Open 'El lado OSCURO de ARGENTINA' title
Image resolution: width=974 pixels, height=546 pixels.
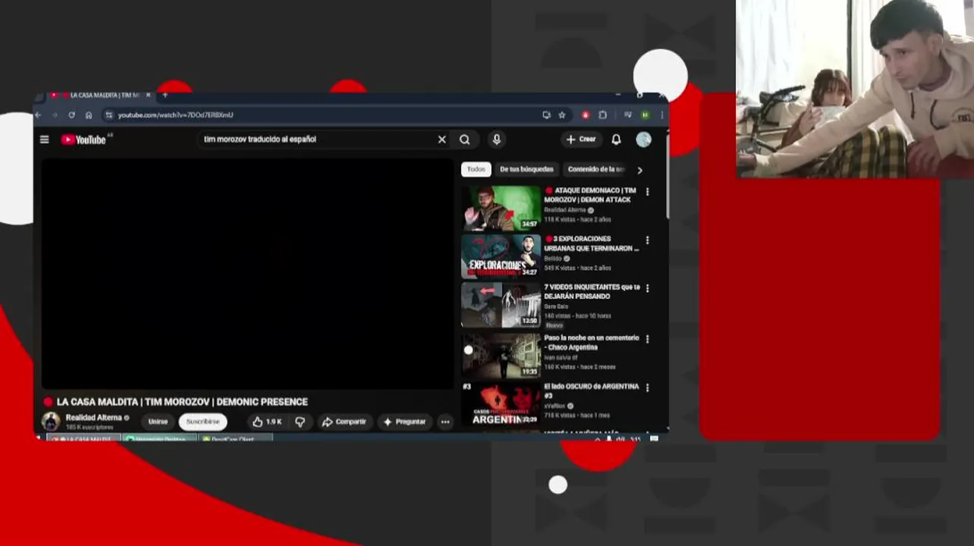point(592,391)
